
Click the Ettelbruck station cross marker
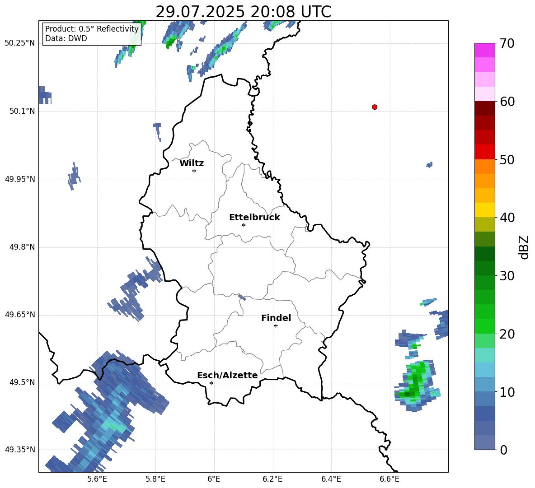pos(244,225)
